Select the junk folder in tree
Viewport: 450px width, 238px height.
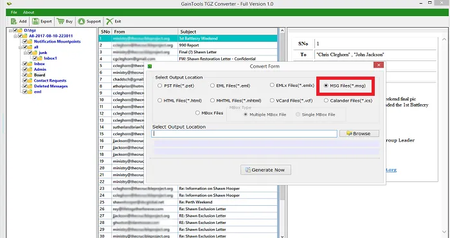[x=43, y=53]
